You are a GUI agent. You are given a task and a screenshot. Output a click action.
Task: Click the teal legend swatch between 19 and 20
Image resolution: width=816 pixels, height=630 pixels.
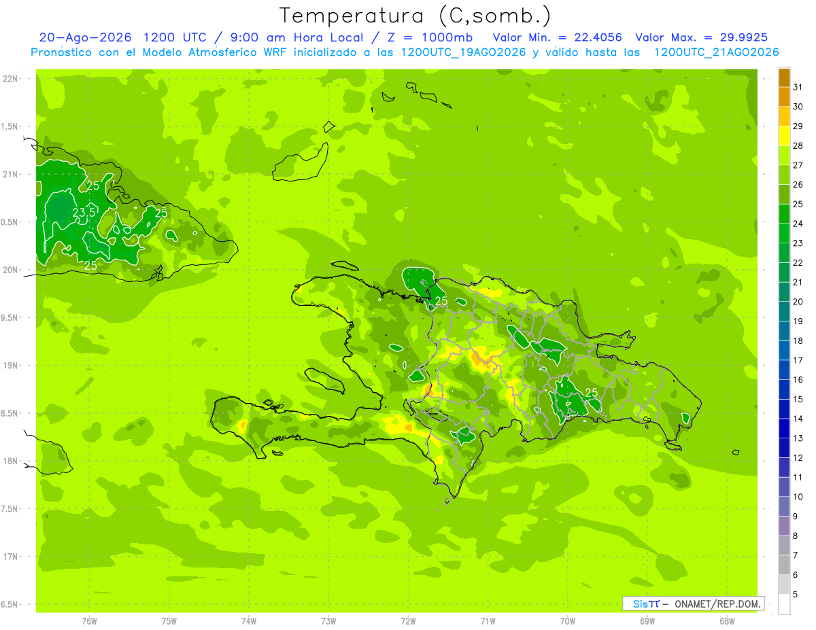click(784, 311)
